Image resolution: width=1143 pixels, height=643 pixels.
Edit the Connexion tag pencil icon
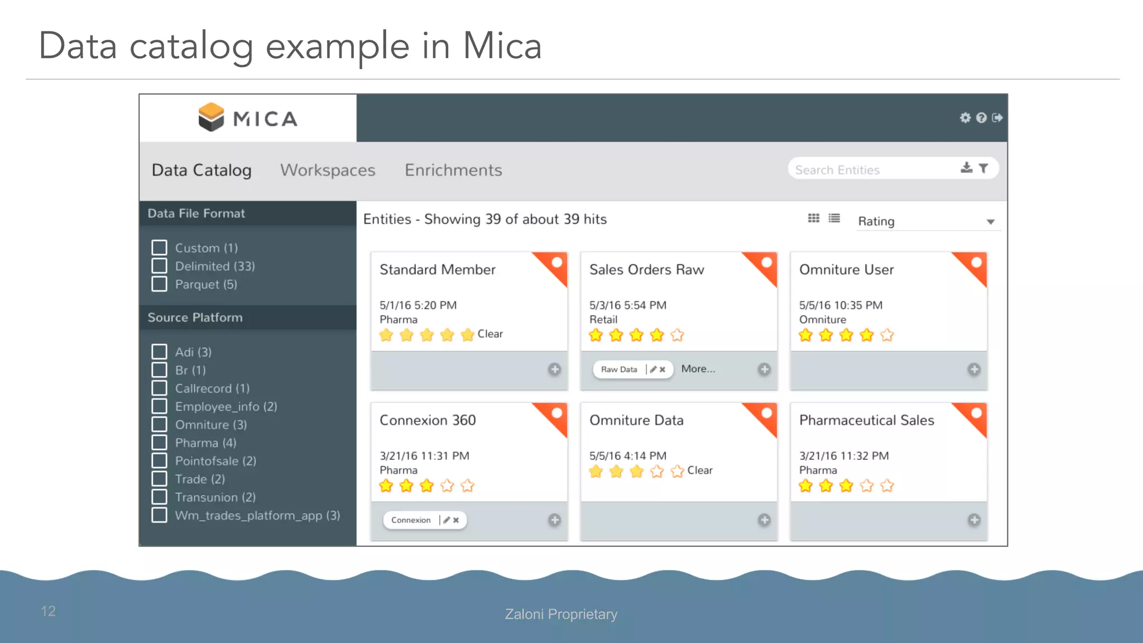(446, 520)
